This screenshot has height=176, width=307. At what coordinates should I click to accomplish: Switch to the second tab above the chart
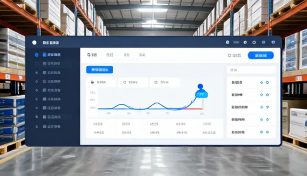pos(110,55)
